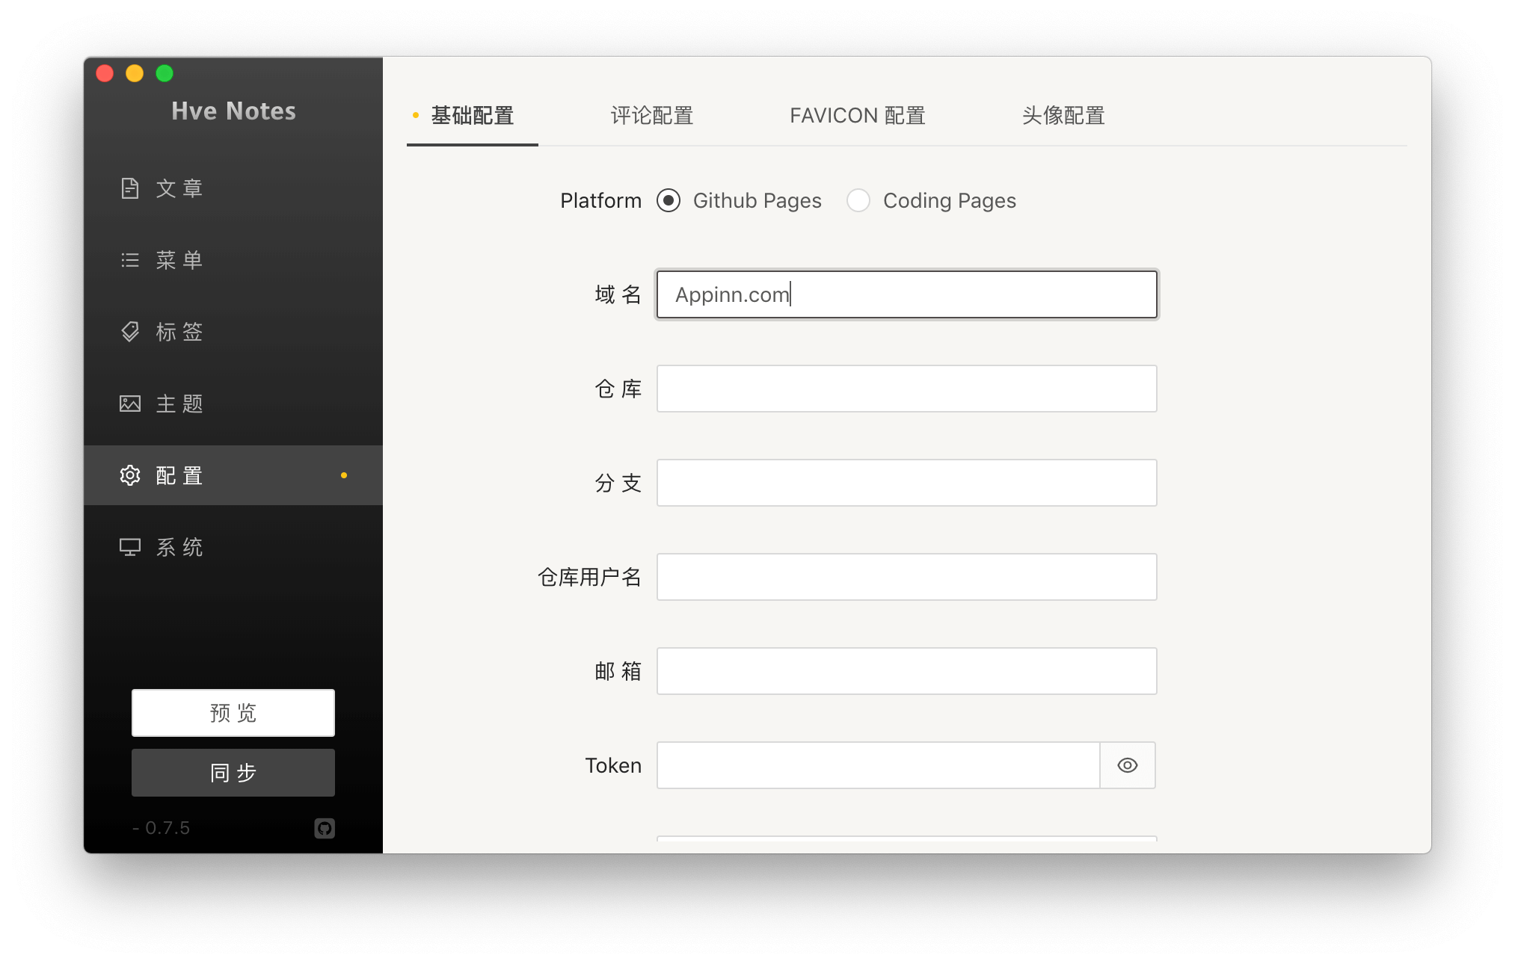
Task: Click the 预览 (Preview) button
Action: [x=234, y=711]
